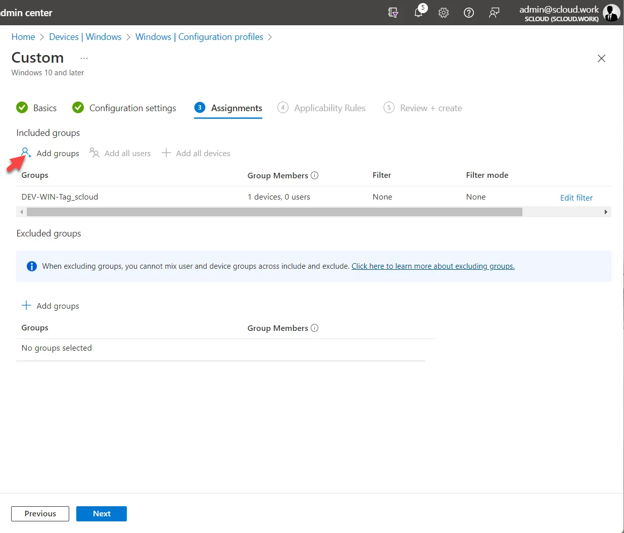Image resolution: width=624 pixels, height=533 pixels.
Task: Click the Groups header in Included groups
Action: tap(35, 175)
